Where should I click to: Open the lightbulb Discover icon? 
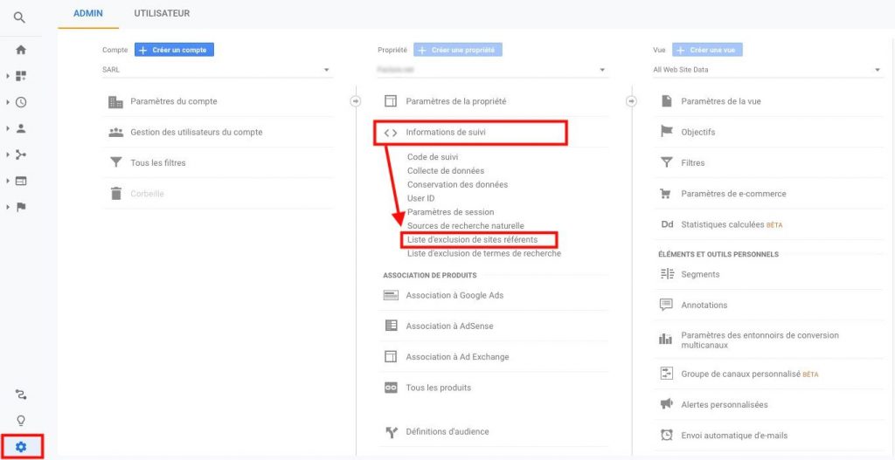tap(21, 421)
